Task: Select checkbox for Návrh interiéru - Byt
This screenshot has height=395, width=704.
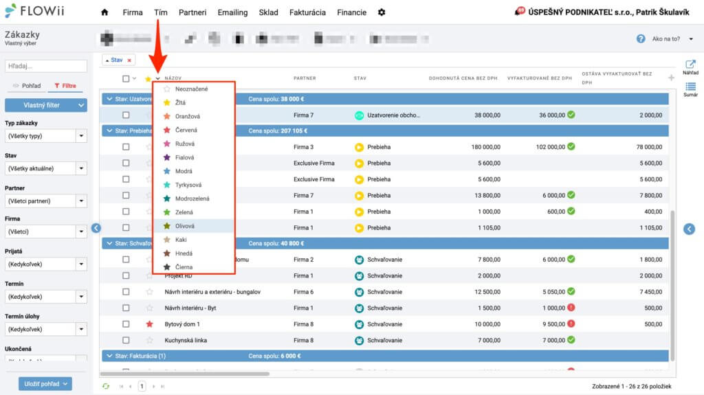Action: point(126,308)
